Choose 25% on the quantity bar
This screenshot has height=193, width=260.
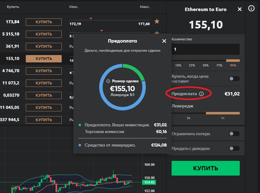192,65
